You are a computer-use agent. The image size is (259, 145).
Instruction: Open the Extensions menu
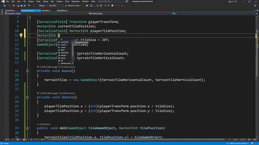[x=76, y=2]
